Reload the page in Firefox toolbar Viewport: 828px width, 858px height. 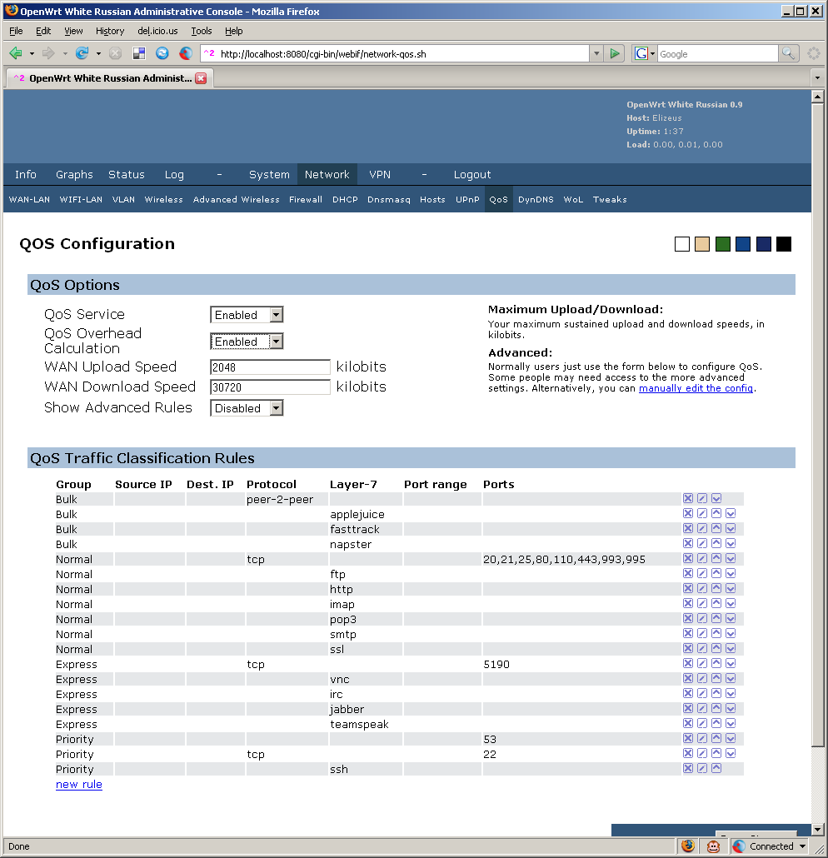click(82, 53)
